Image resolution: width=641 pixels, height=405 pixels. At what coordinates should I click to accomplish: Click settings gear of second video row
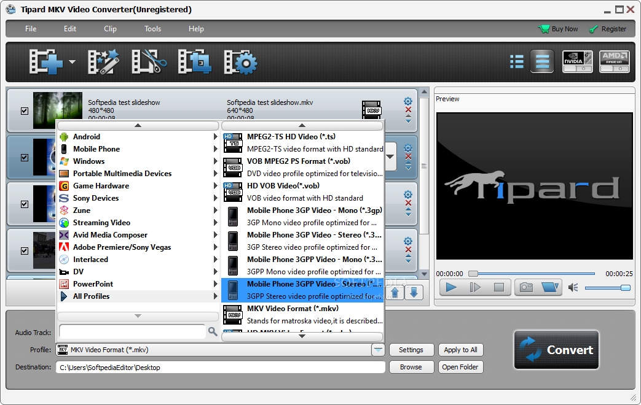[x=408, y=148]
